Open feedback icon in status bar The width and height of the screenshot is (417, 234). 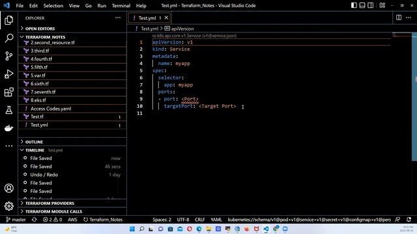tap(397, 220)
